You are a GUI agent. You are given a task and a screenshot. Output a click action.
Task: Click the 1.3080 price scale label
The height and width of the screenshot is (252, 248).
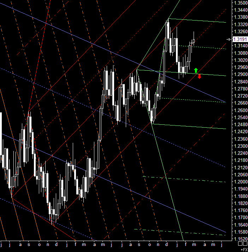(x=241, y=53)
